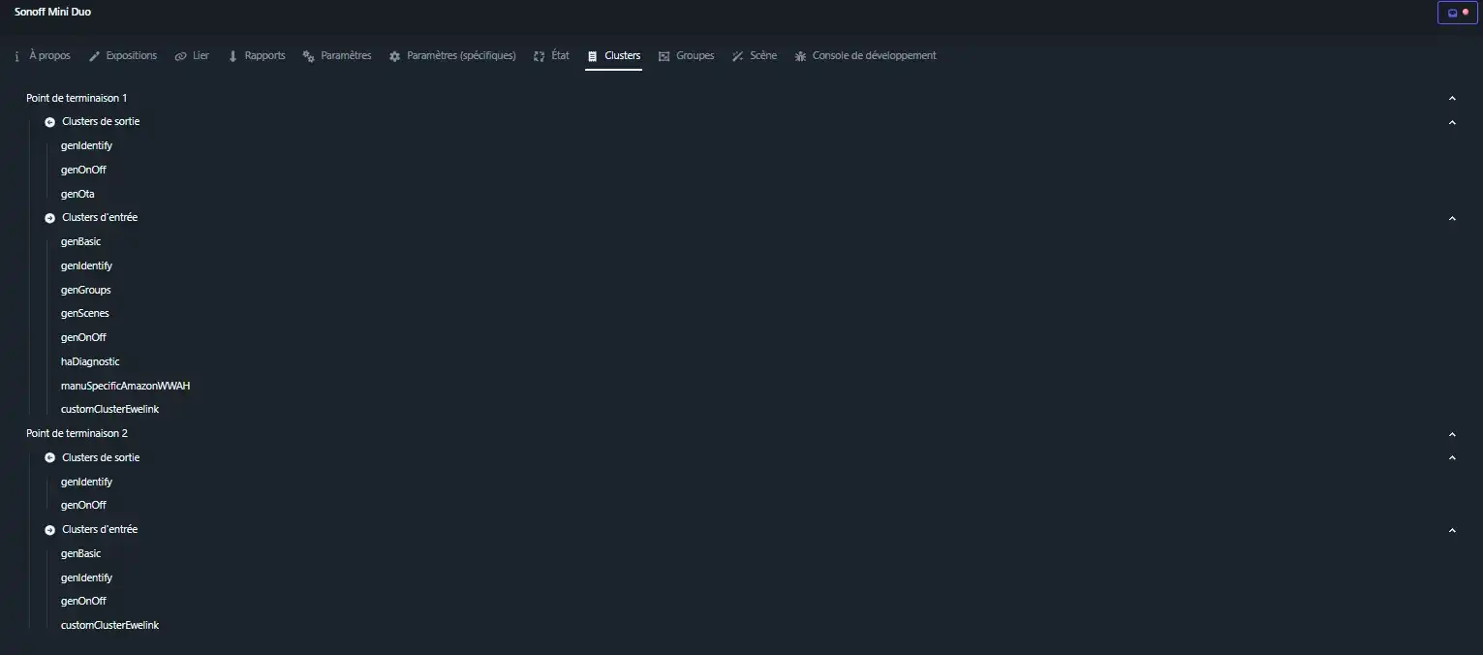Screen dimensions: 1483x655
Task: Collapse the Point de terminaison 1 section
Action: [x=1451, y=98]
